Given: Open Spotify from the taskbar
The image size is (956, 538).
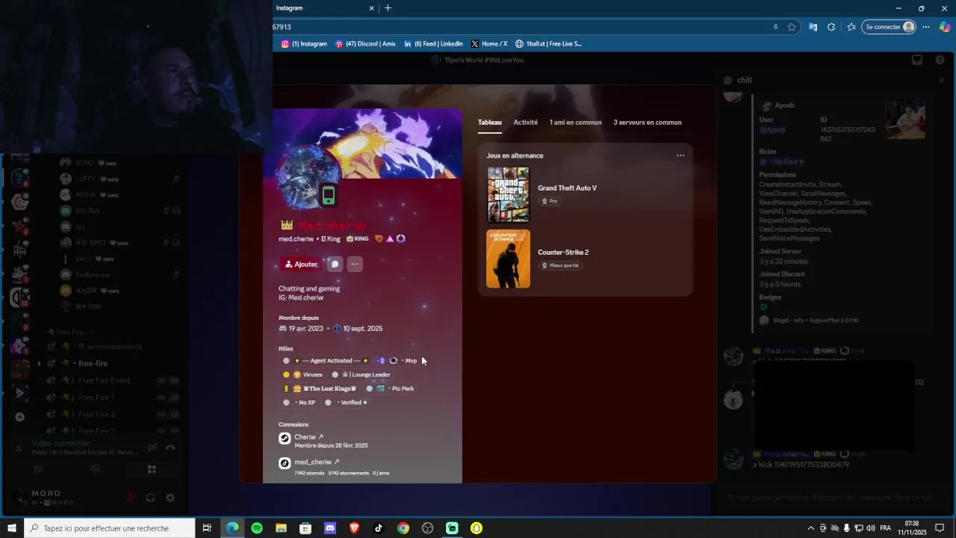Looking at the screenshot, I should click(257, 528).
